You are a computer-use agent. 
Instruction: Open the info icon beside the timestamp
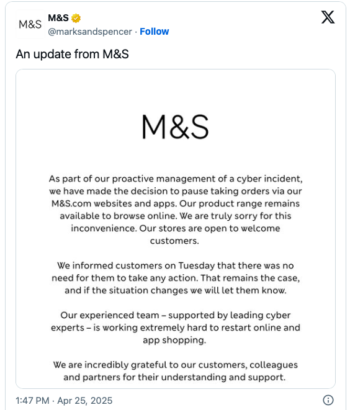tap(328, 400)
